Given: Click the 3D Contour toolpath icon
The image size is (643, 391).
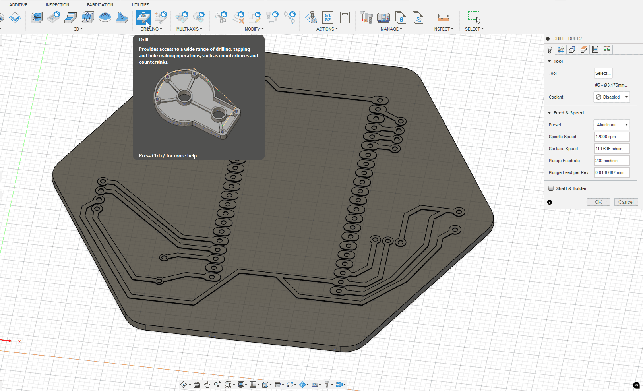Looking at the screenshot, I should point(122,17).
